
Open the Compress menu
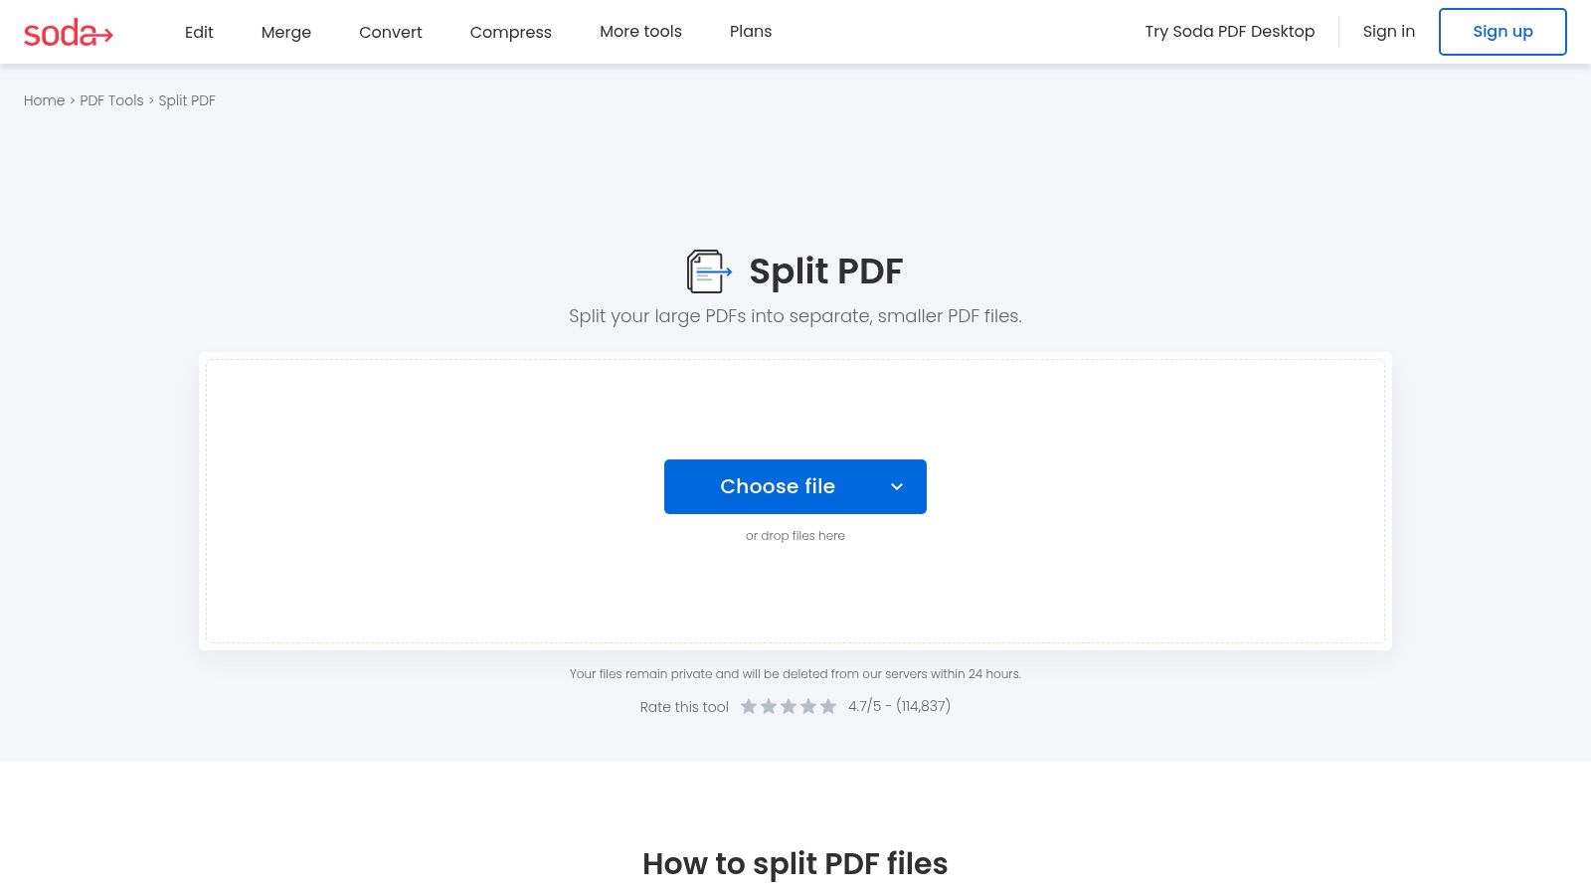click(510, 32)
